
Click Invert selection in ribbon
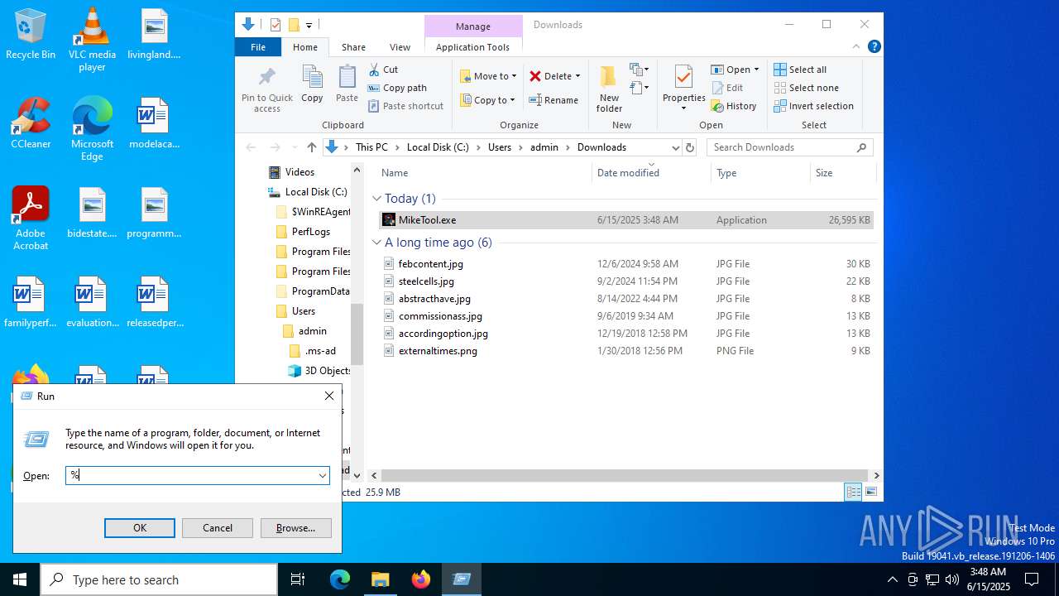click(x=814, y=106)
